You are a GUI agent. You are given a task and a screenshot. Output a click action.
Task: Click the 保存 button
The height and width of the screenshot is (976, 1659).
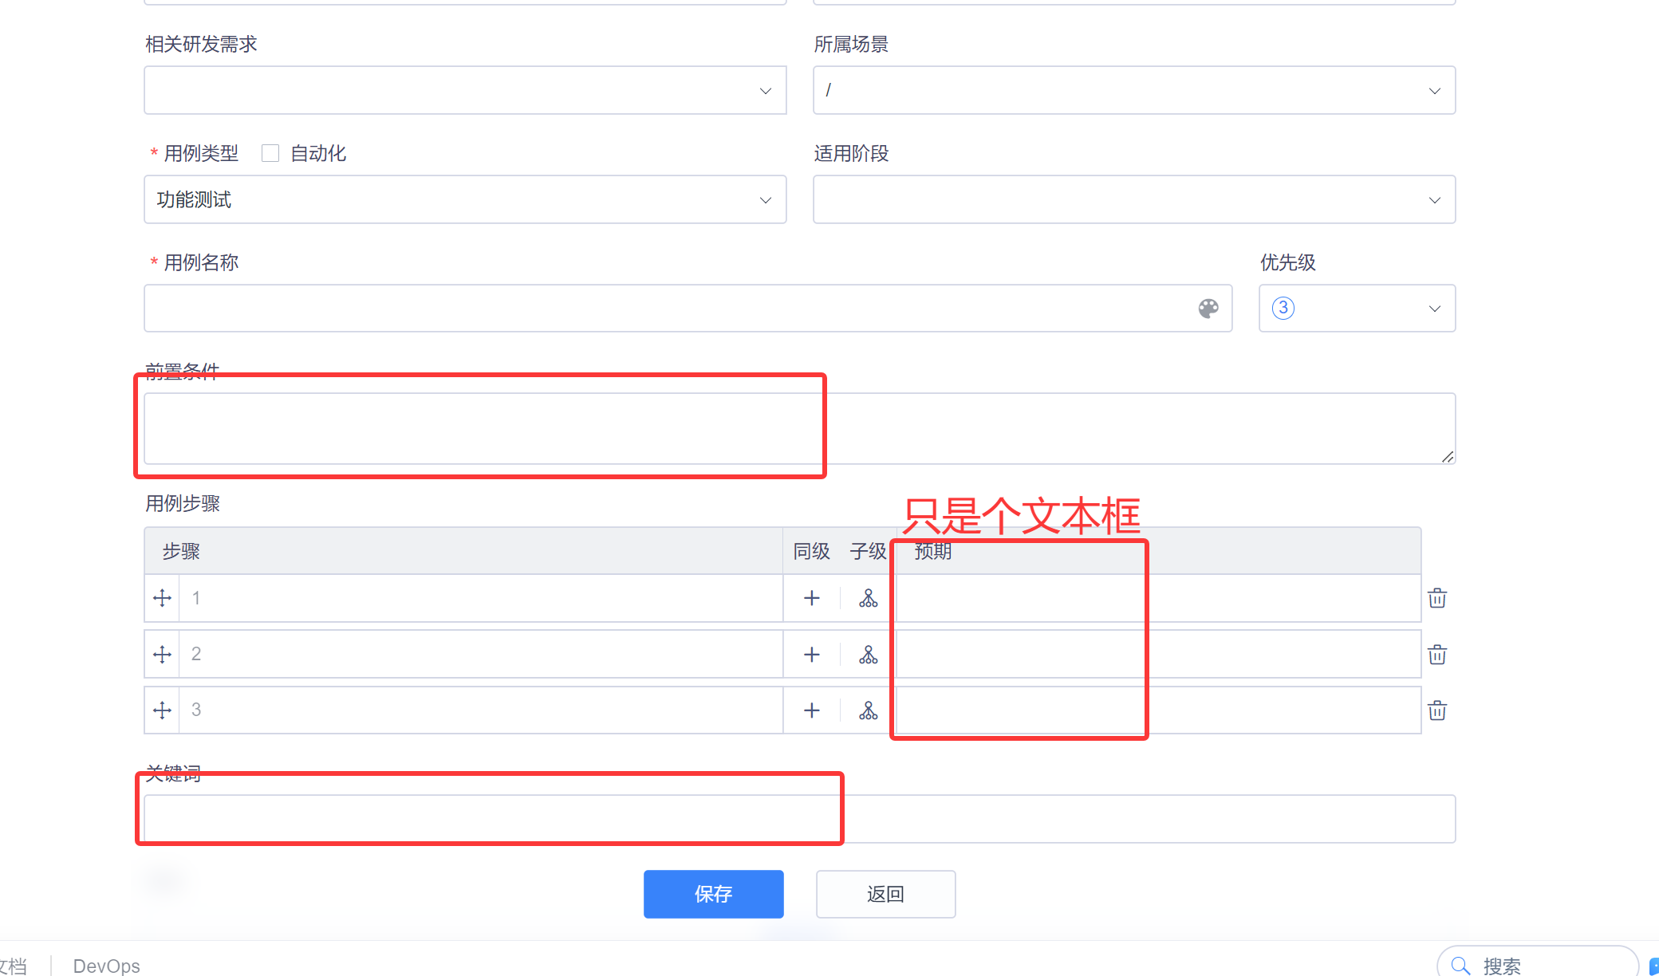coord(713,894)
